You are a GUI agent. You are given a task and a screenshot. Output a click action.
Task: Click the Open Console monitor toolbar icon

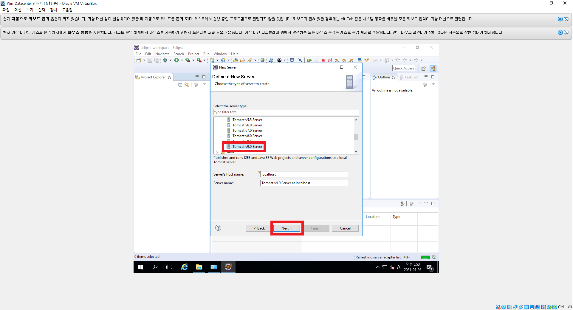292,60
